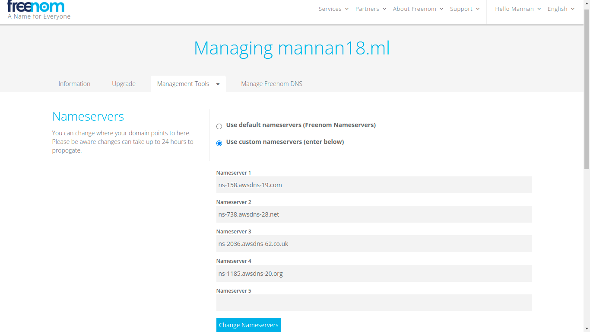Open the Management Tools tab
The width and height of the screenshot is (590, 332).
click(x=183, y=83)
